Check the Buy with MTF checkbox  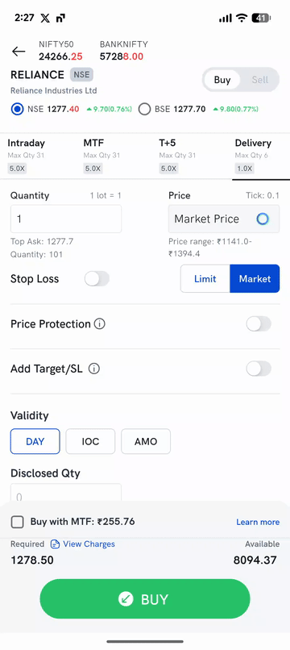pos(18,522)
